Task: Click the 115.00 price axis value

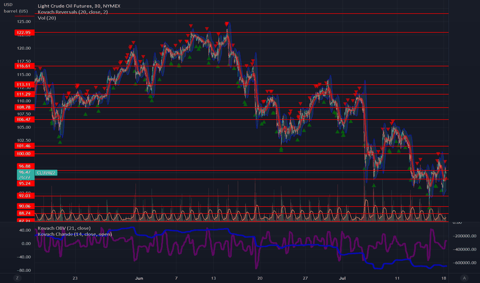Action: [x=24, y=75]
